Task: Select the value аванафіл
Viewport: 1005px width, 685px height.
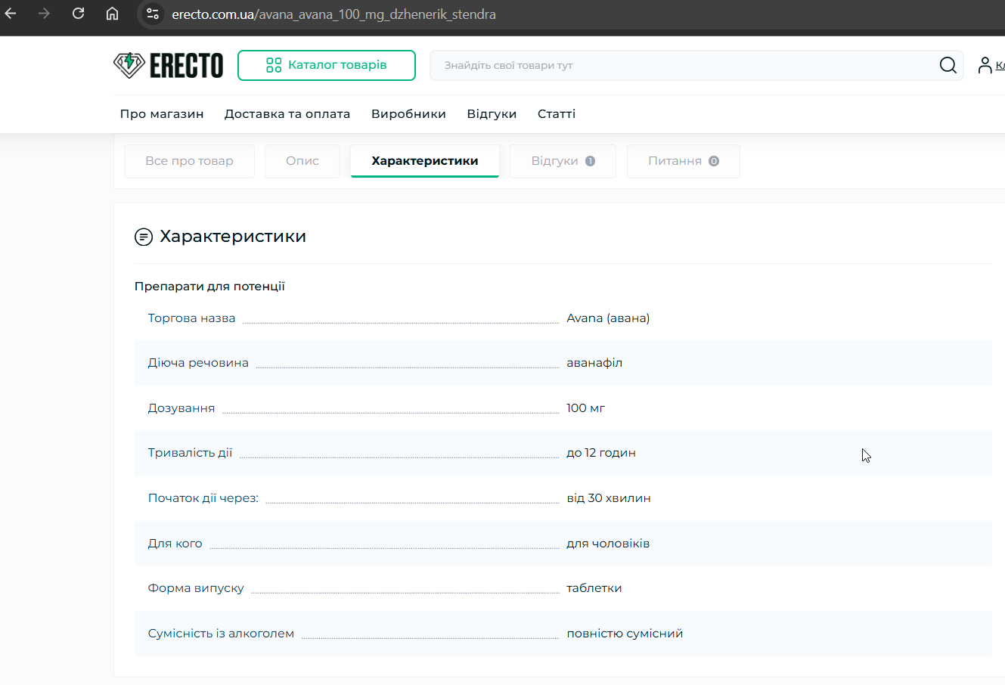Action: coord(594,363)
